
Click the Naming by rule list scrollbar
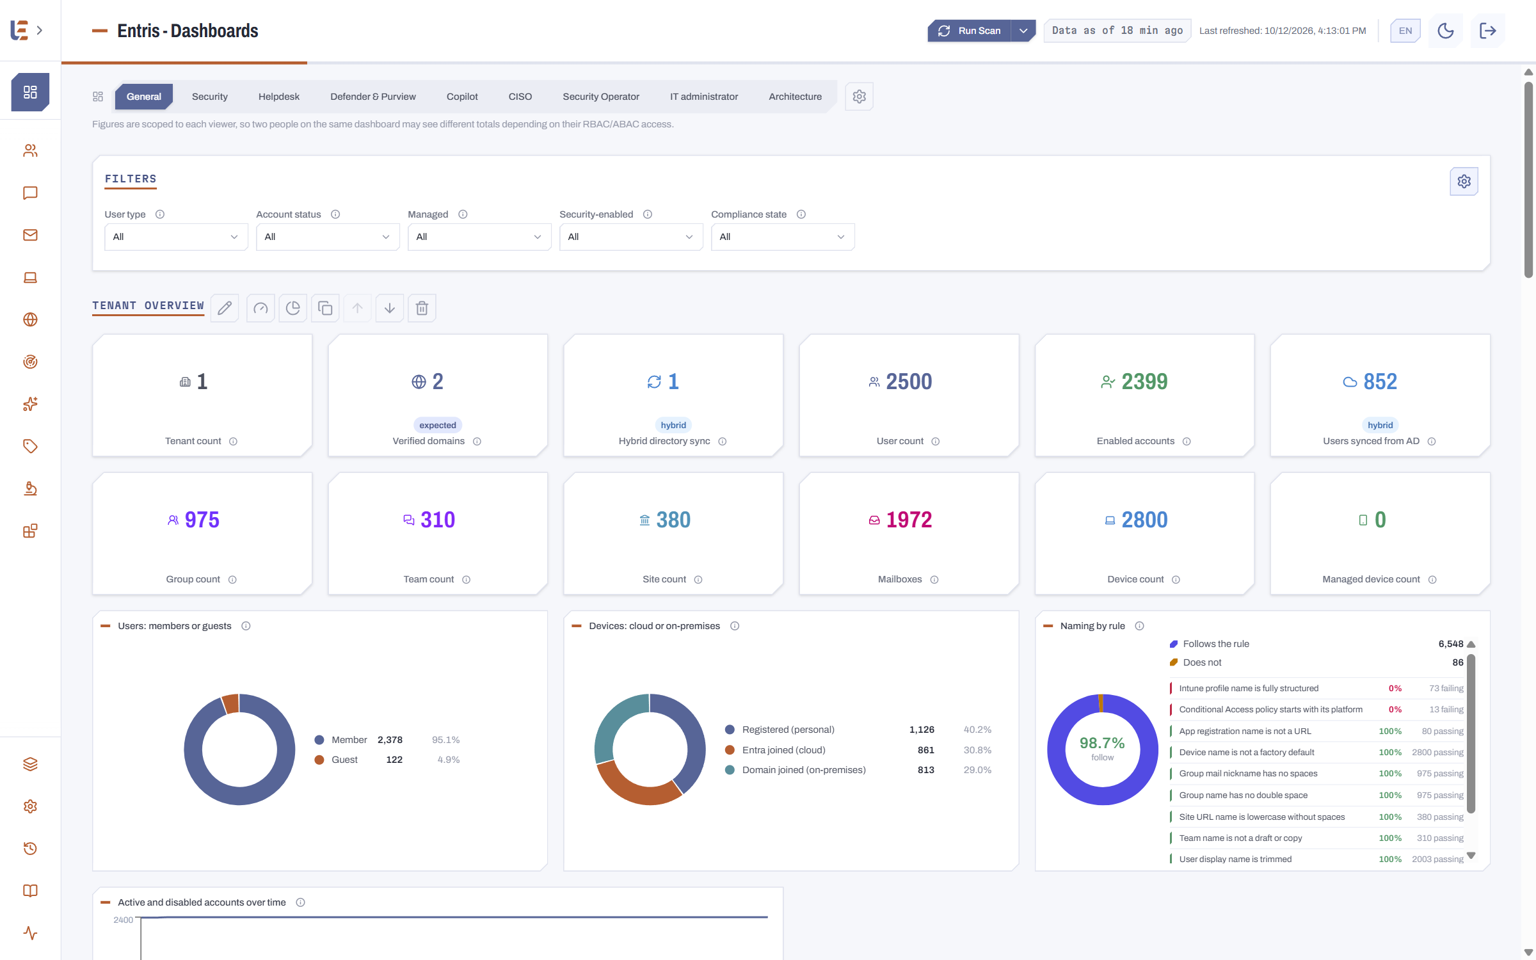pyautogui.click(x=1471, y=733)
